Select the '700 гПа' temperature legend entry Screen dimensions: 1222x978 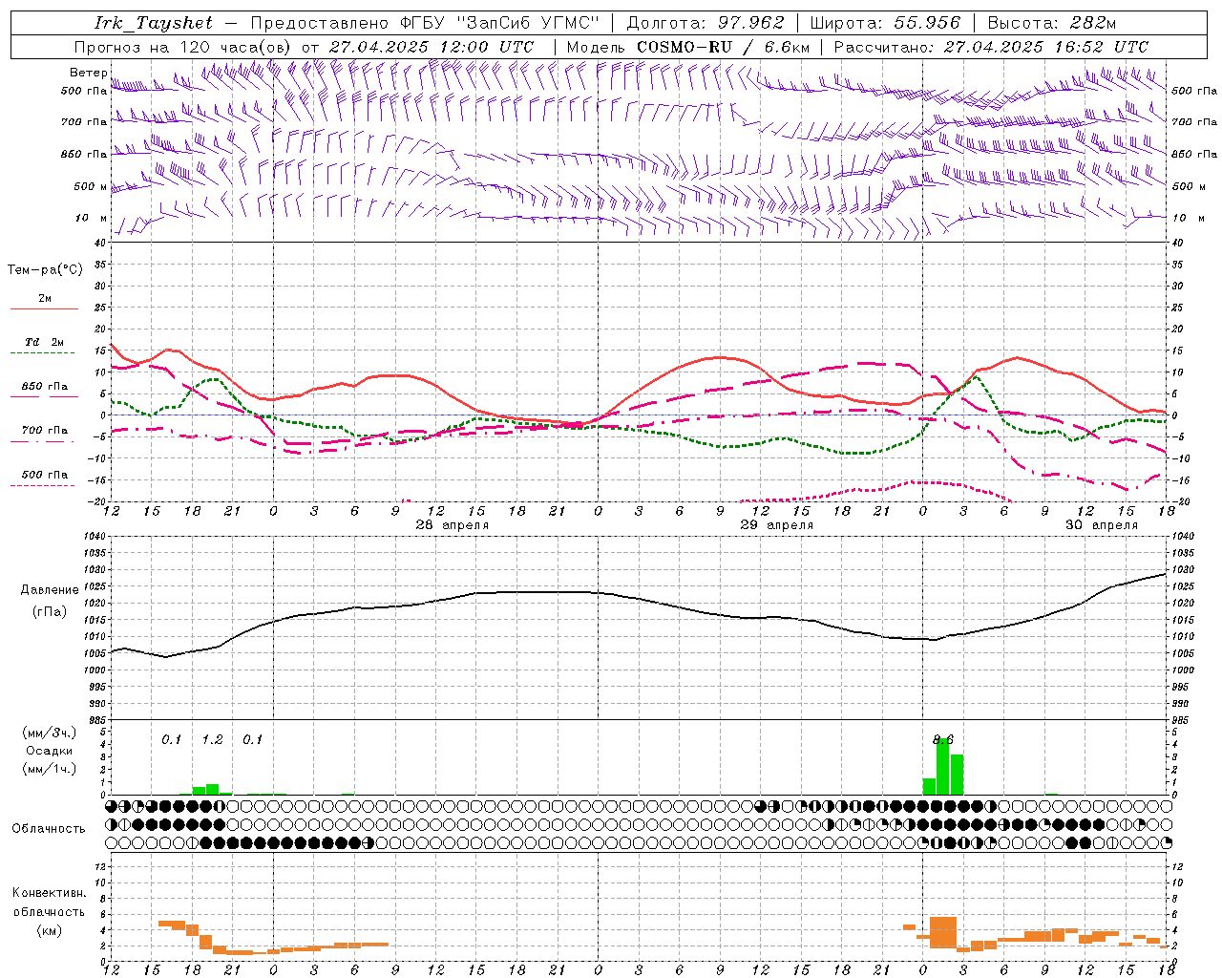click(44, 431)
